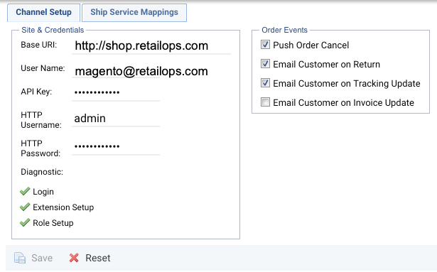Switch to Ship Service Mappings tab
The width and height of the screenshot is (437, 272).
coord(134,13)
